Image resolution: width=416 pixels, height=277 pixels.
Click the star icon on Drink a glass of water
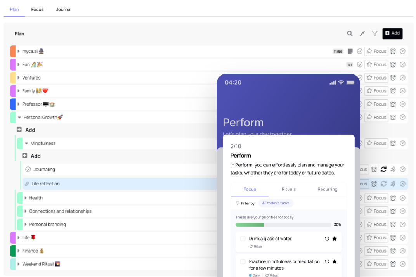pos(335,239)
